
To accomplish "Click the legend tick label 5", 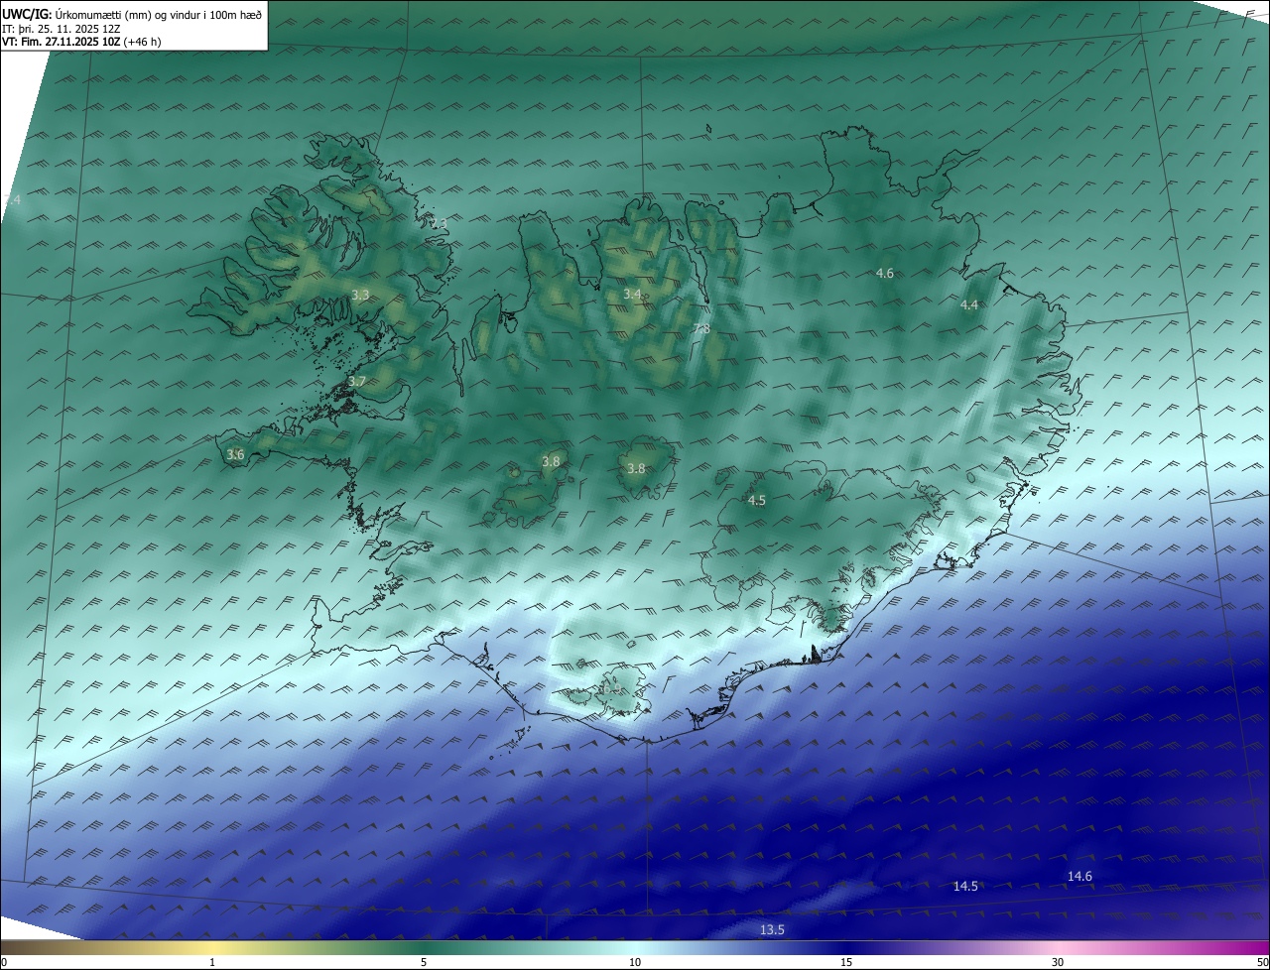I will (x=424, y=962).
